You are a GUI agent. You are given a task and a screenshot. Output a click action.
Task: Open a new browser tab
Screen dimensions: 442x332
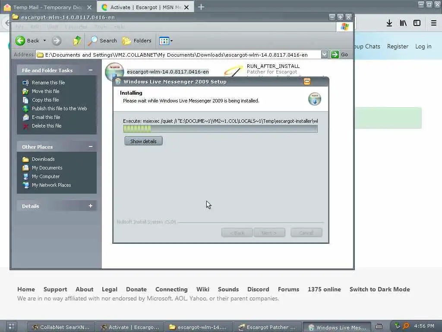click(x=201, y=7)
